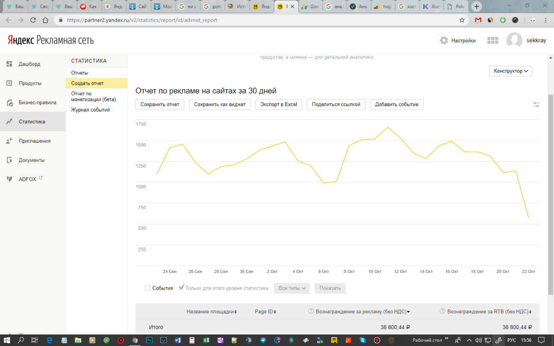This screenshot has height=346, width=554.
Task: Click the Documents icon in sidebar
Action: 9,160
